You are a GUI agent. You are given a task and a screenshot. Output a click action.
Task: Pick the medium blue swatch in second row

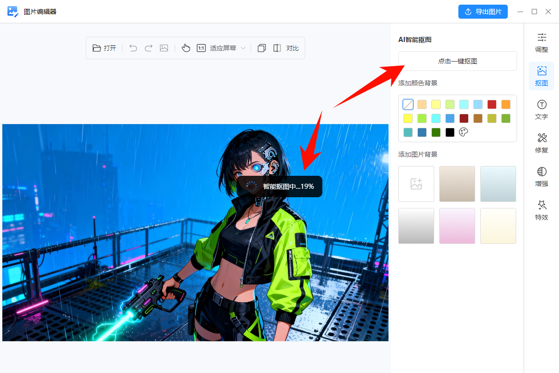(450, 118)
